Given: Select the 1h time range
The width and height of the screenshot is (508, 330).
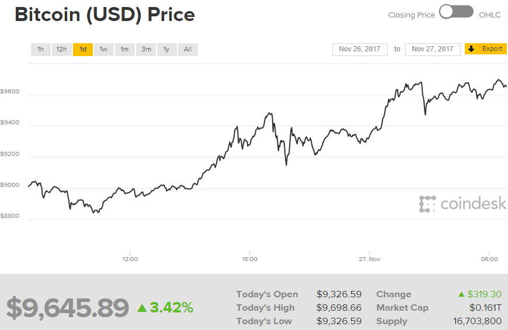Looking at the screenshot, I should 40,50.
